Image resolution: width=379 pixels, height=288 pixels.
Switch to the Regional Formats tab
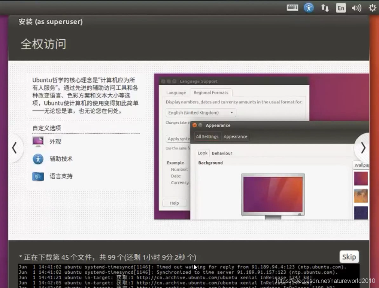(211, 93)
